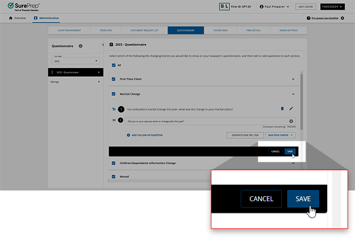Expand the First Time Client section
This screenshot has width=355, height=238.
(293, 79)
